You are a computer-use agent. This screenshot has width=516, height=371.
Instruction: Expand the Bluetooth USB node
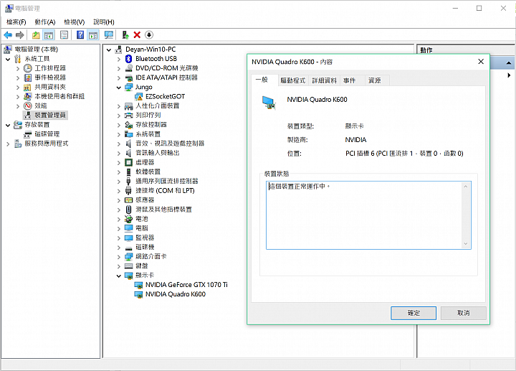[119, 59]
